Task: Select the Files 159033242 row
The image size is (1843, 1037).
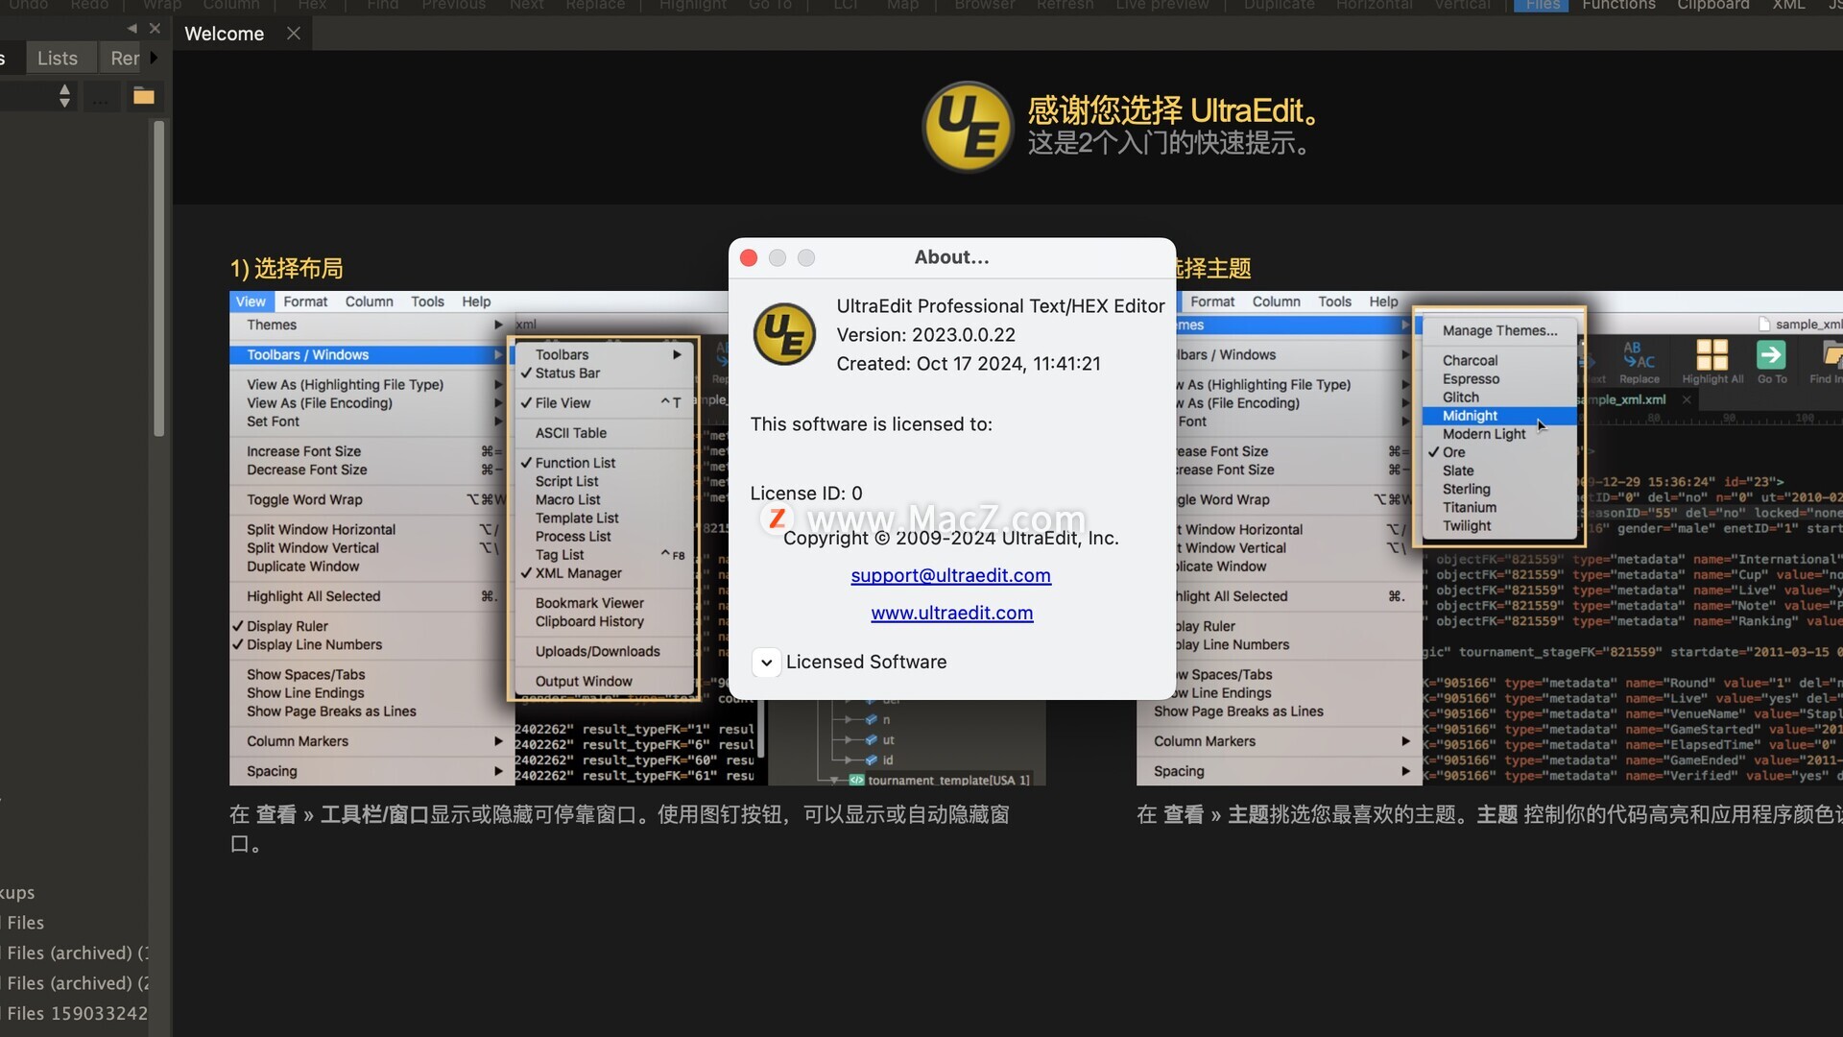Action: [75, 1014]
